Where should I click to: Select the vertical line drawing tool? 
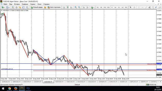point(139,7)
